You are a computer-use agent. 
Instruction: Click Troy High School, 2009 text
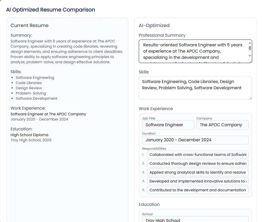click(31, 140)
